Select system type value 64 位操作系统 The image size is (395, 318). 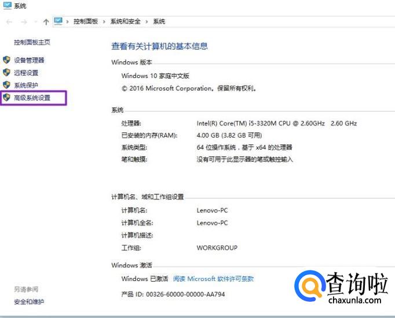tap(244, 147)
